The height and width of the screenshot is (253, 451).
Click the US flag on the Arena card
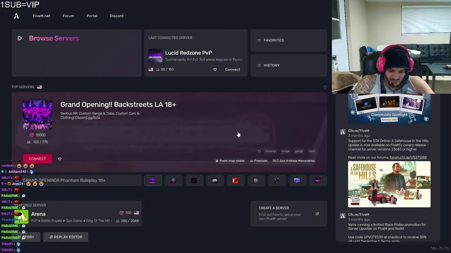tap(136, 213)
